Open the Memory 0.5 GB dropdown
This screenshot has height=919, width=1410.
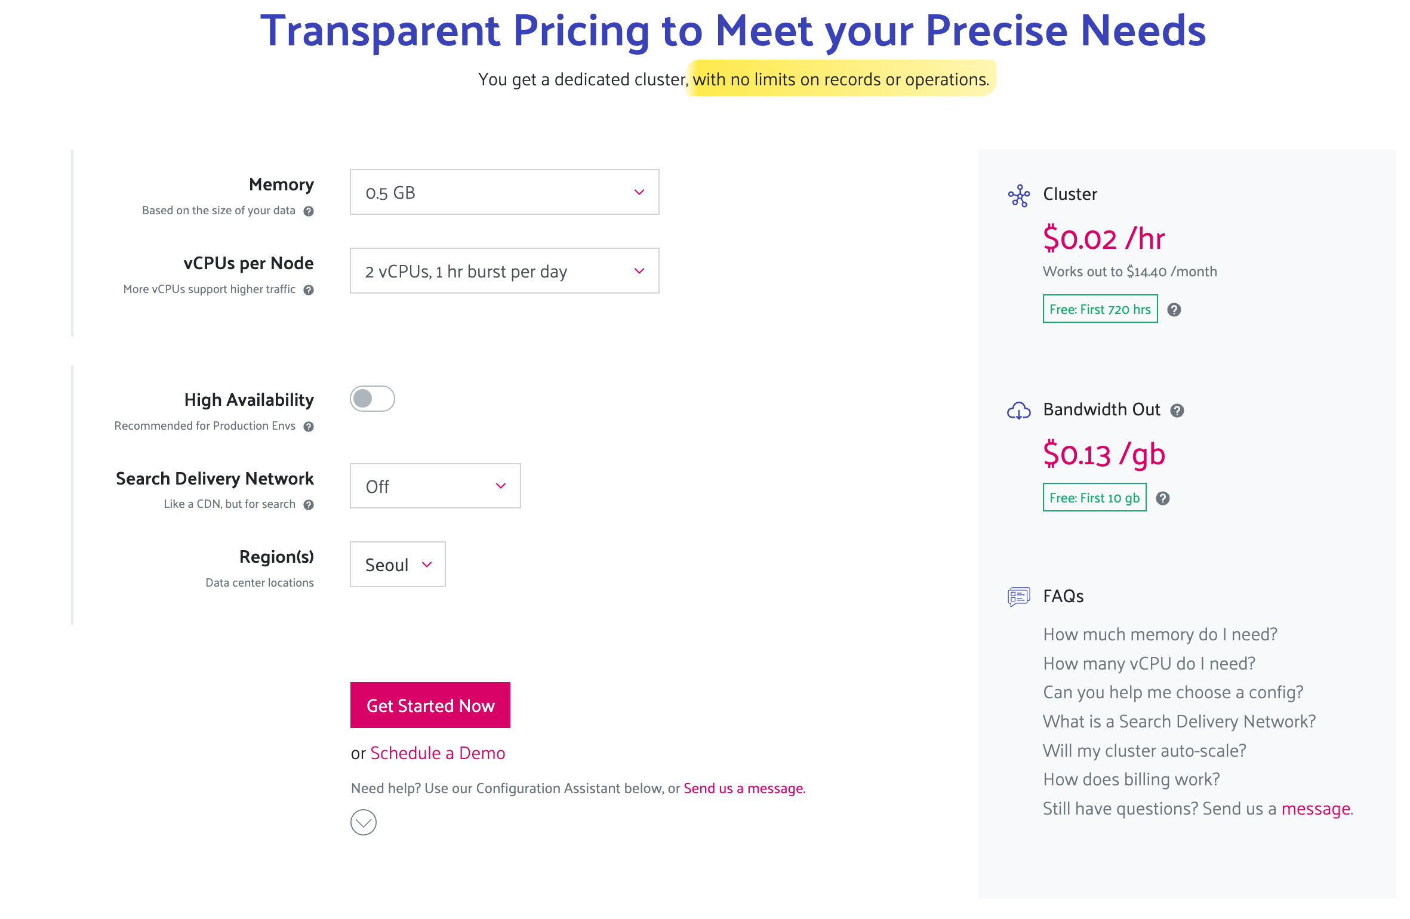pyautogui.click(x=504, y=192)
